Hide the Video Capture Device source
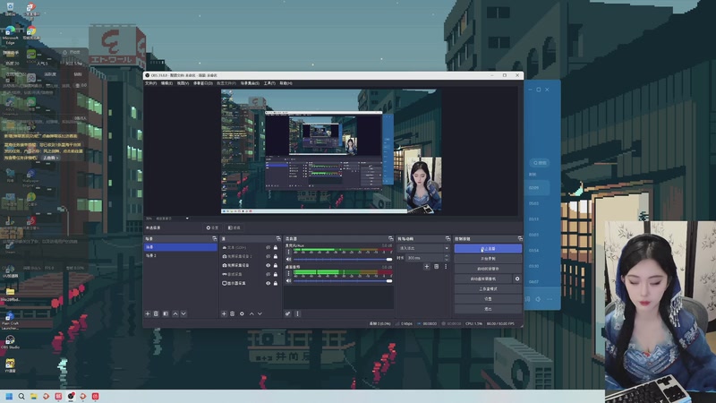Image resolution: width=716 pixels, height=403 pixels. point(268,265)
